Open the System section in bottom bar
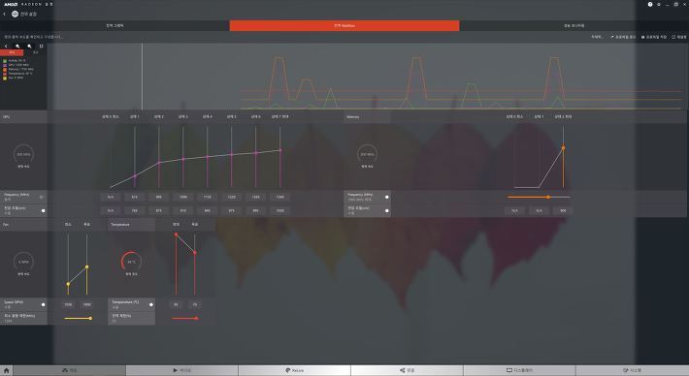Image resolution: width=689 pixels, height=376 pixels. point(632,370)
